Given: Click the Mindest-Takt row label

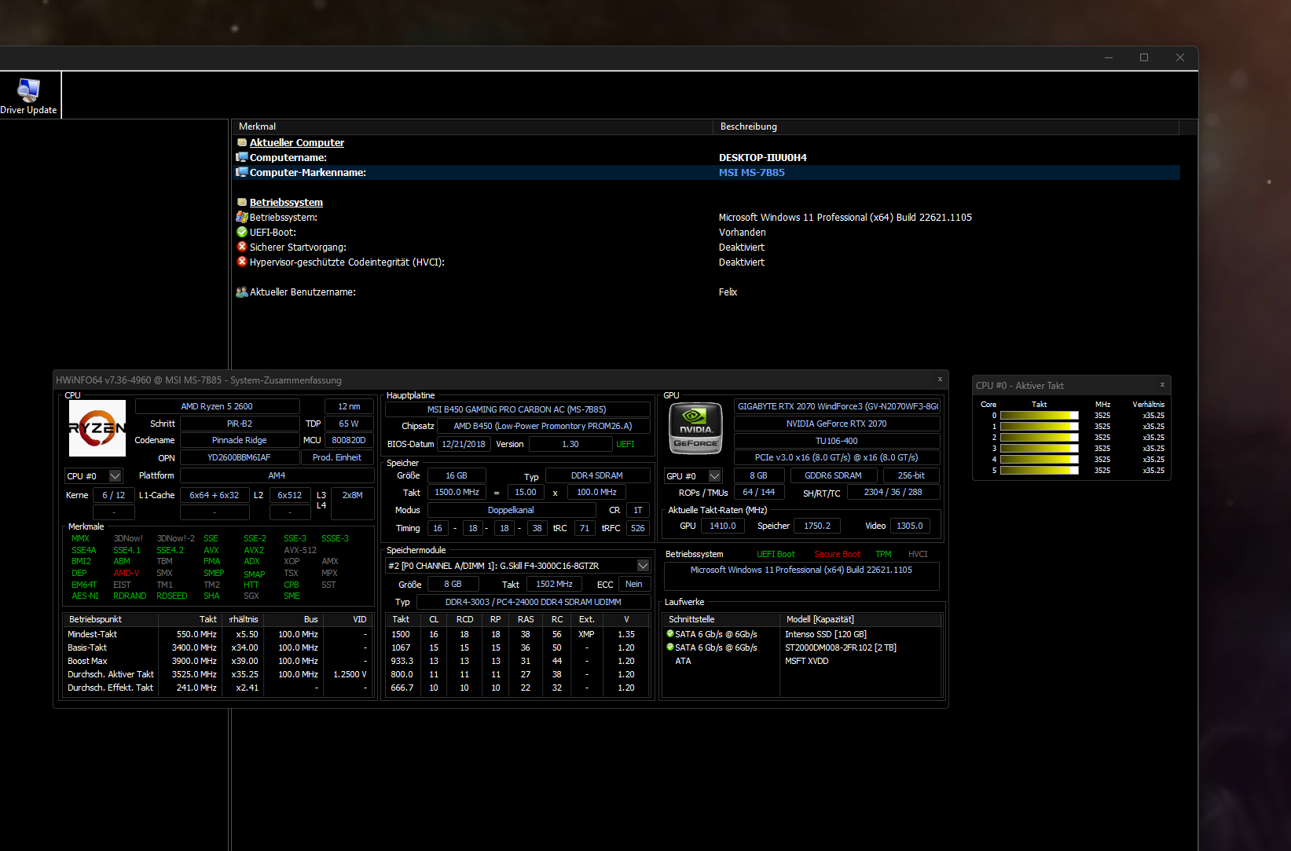Looking at the screenshot, I should coord(92,634).
